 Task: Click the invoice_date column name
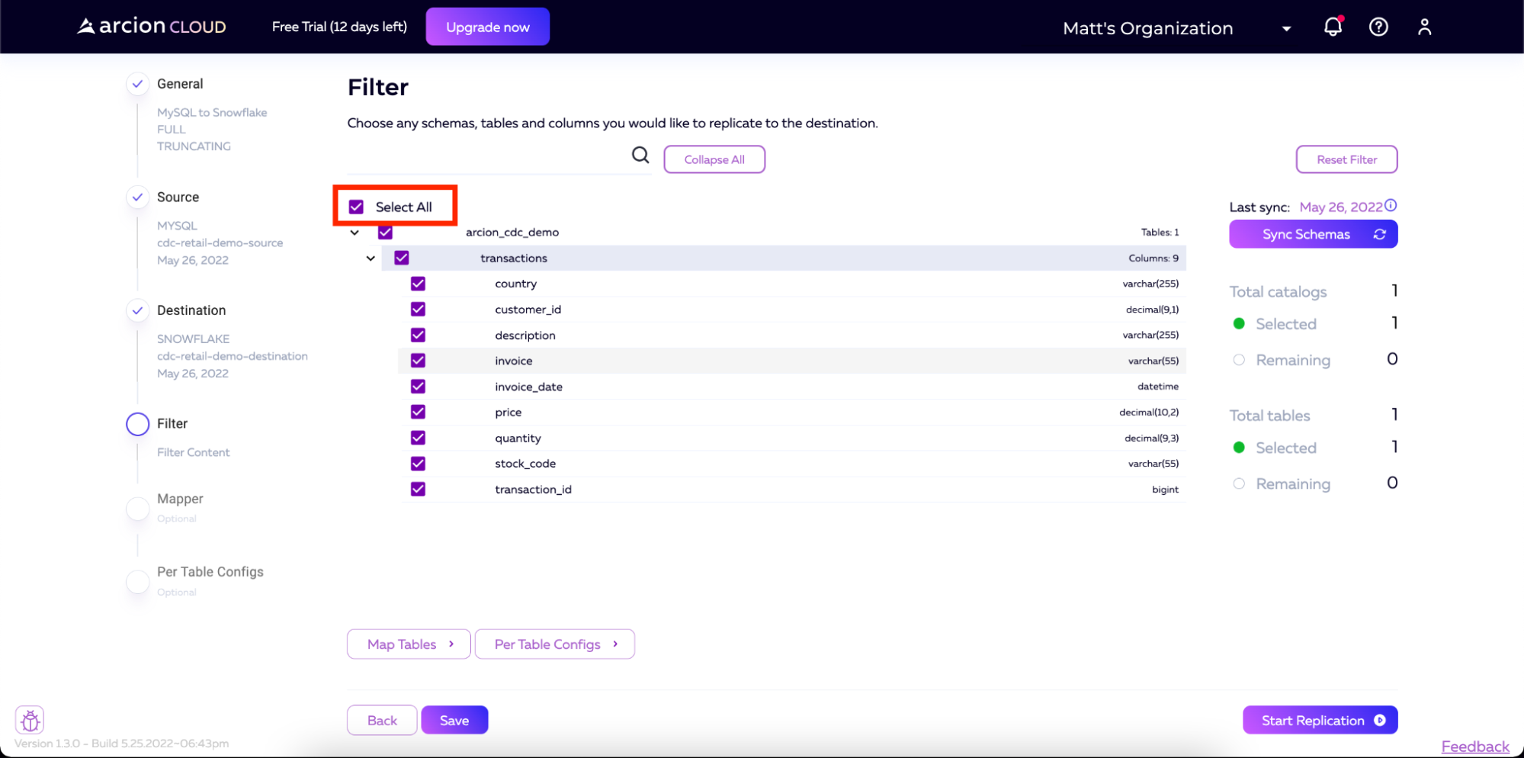click(529, 387)
